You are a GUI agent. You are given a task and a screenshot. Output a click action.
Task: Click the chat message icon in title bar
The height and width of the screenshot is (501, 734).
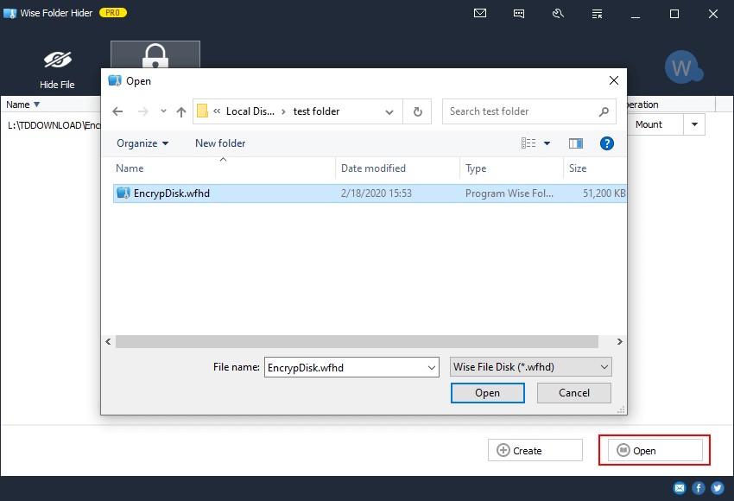(x=519, y=14)
